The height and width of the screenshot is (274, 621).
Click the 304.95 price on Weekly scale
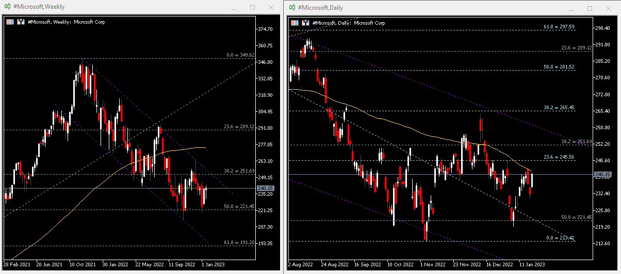pyautogui.click(x=265, y=112)
